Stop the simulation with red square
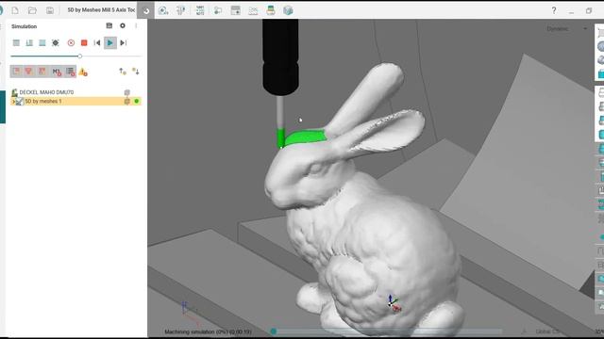Screen dimensions: 604x339 tap(84, 42)
